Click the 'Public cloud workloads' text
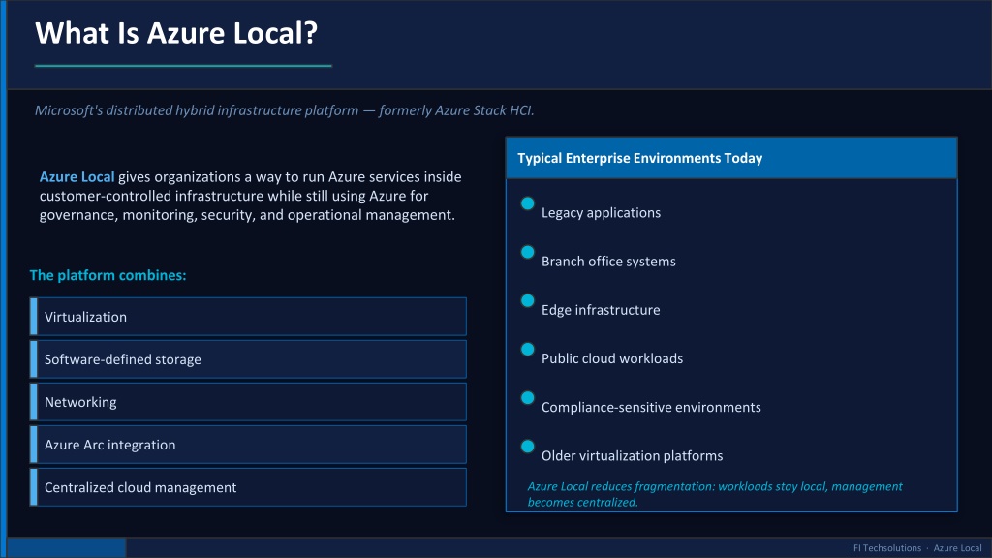The width and height of the screenshot is (992, 558). click(x=612, y=358)
